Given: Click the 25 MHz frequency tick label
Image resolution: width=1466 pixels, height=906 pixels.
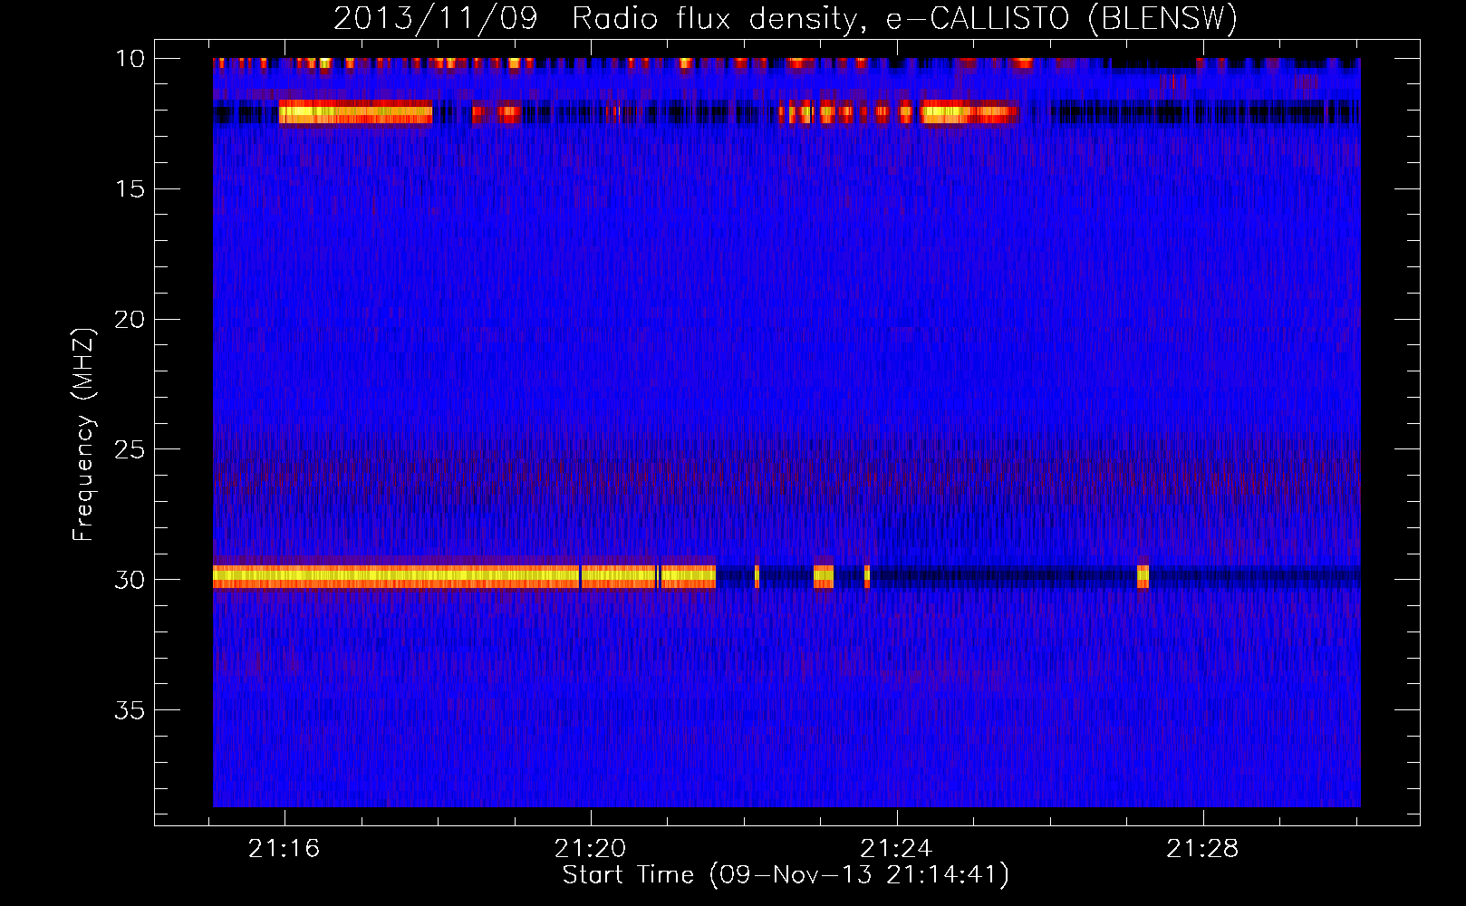Looking at the screenshot, I should pos(130,449).
